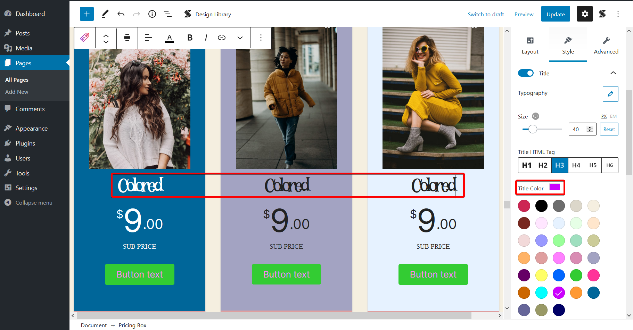Switch to the Style tab
Image resolution: width=633 pixels, height=330 pixels.
click(x=568, y=45)
